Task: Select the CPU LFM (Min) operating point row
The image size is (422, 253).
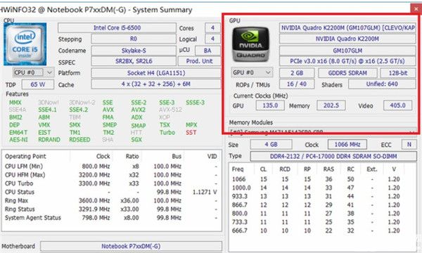Action: pos(111,167)
